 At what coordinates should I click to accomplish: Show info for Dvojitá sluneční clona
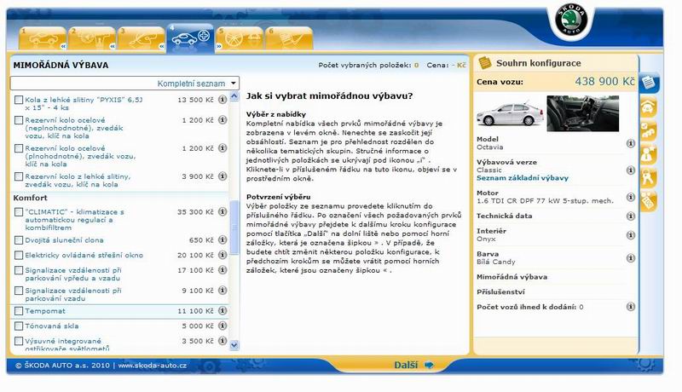coord(223,240)
